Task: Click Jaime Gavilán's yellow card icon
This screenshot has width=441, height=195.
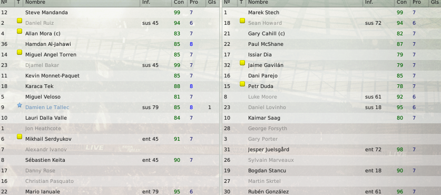Action: [x=242, y=63]
